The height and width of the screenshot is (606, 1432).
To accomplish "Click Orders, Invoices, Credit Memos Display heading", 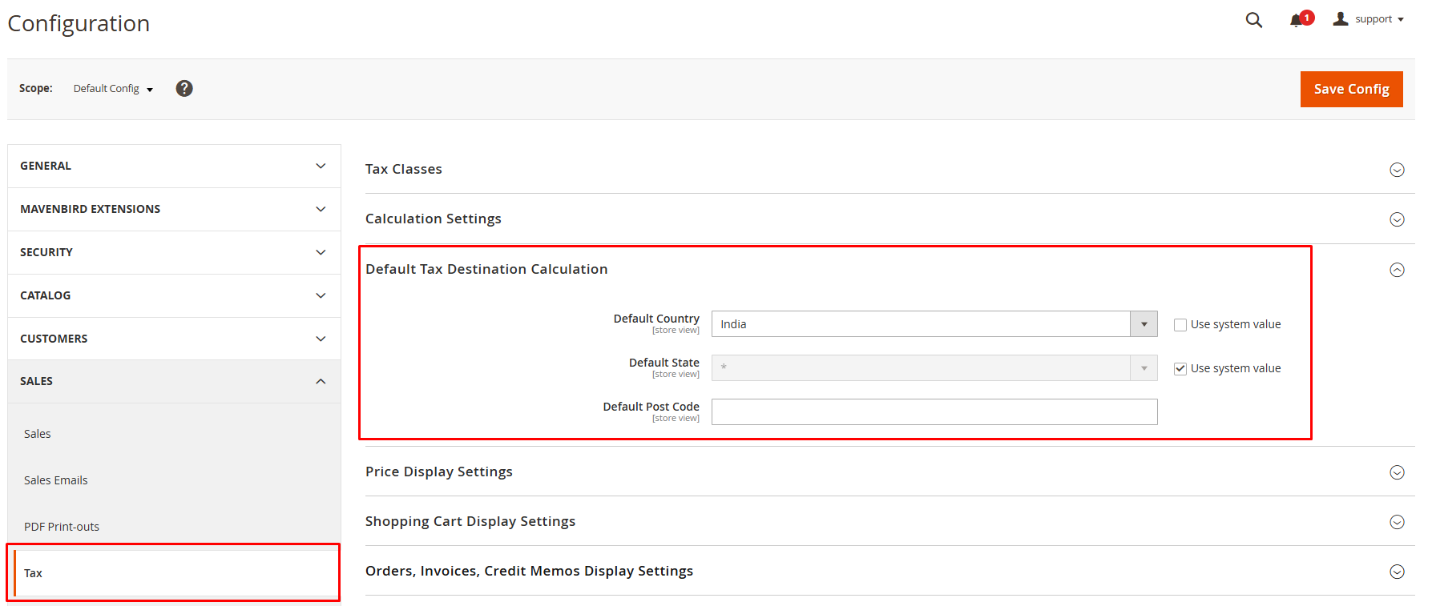I will click(x=529, y=571).
